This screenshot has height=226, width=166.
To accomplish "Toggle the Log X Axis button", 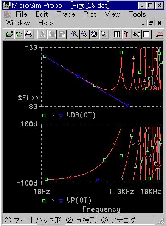I will [117, 34].
